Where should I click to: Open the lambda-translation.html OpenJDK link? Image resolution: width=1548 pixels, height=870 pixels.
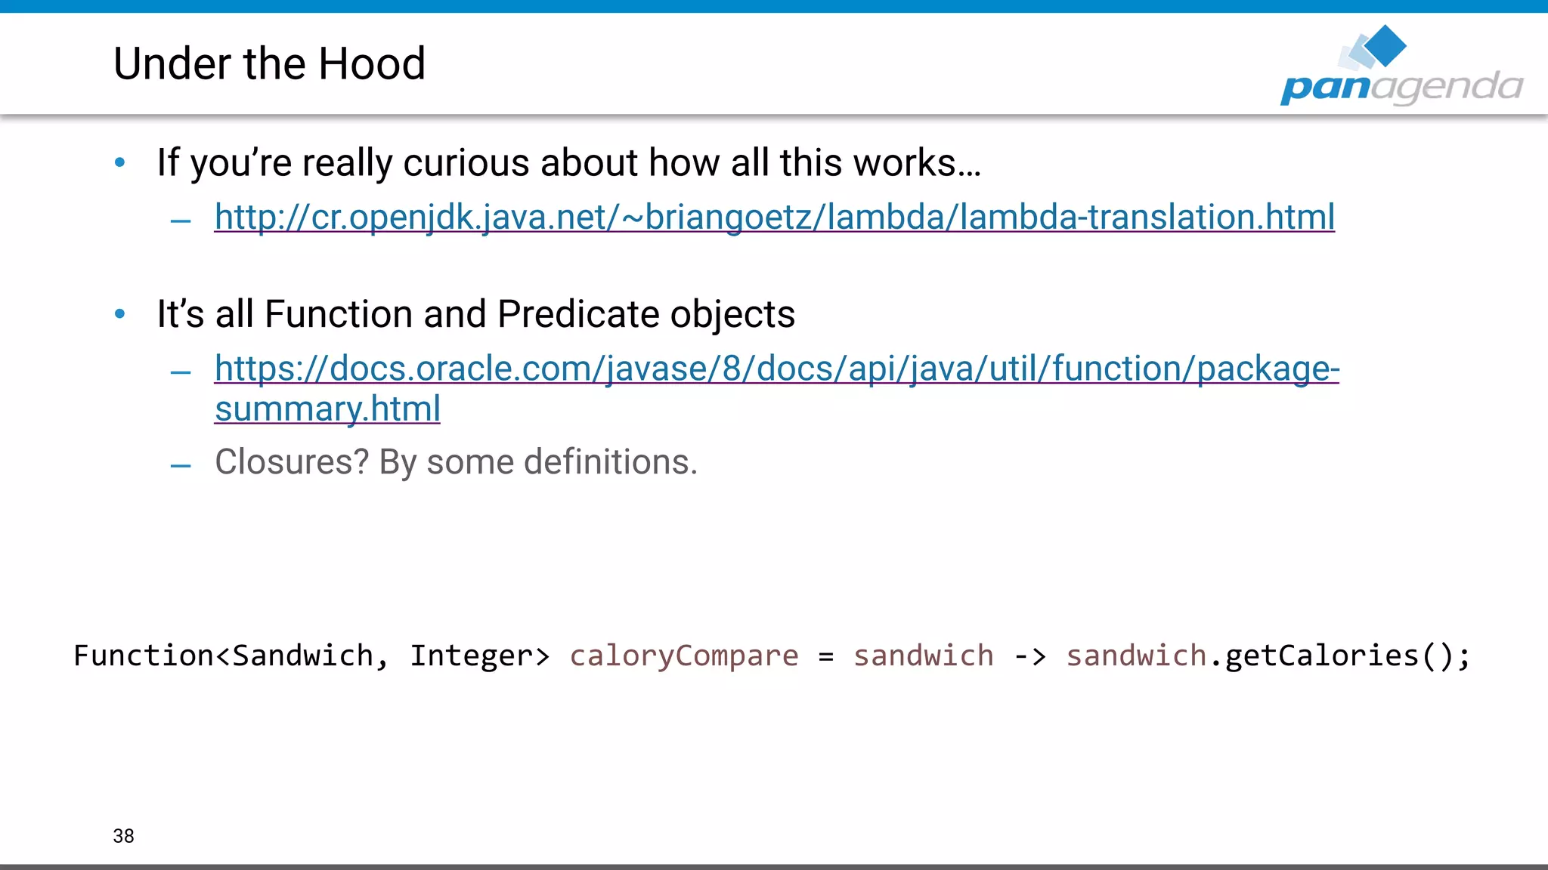[x=774, y=217]
